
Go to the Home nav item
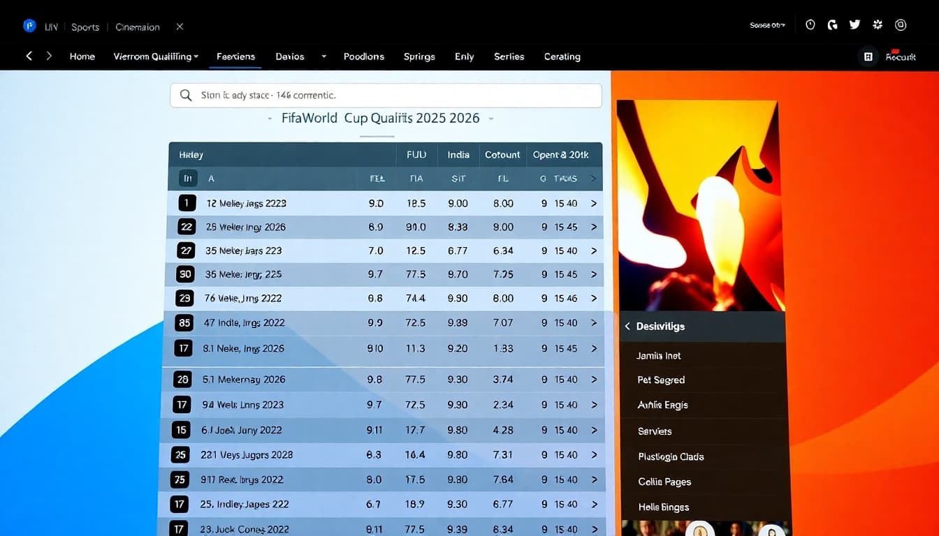pos(82,57)
